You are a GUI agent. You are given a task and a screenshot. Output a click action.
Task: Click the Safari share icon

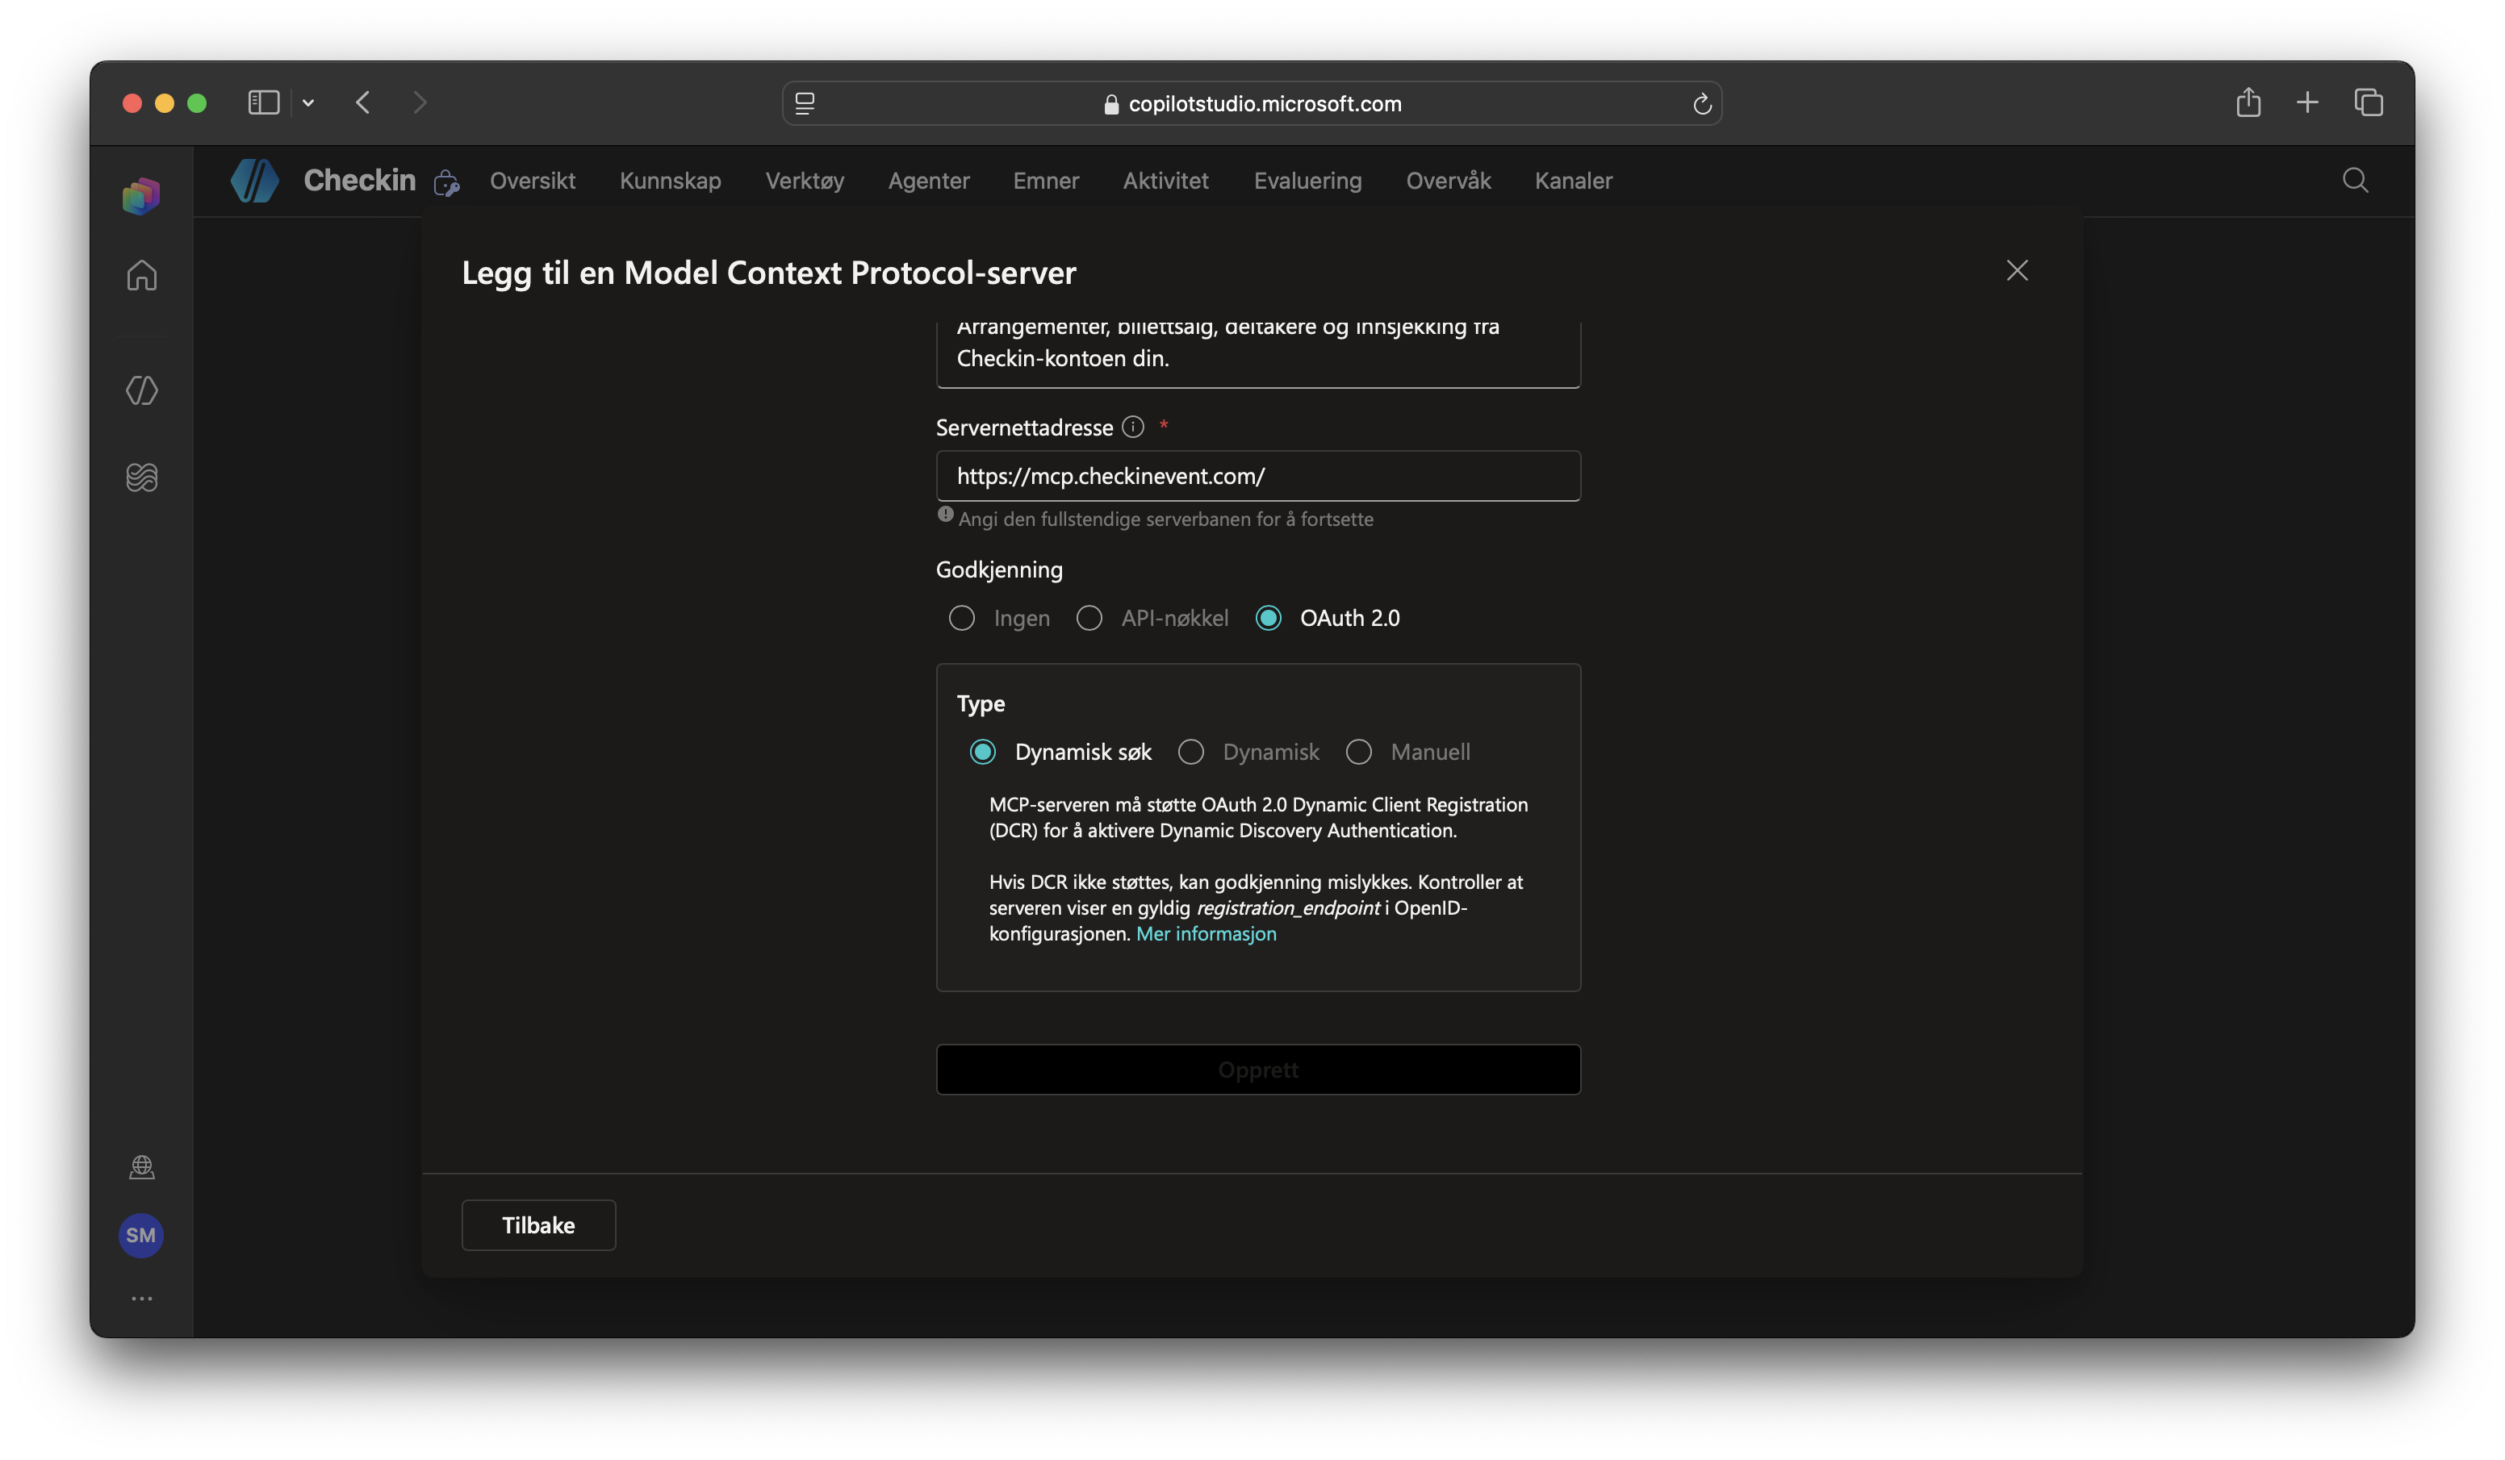pyautogui.click(x=2248, y=102)
